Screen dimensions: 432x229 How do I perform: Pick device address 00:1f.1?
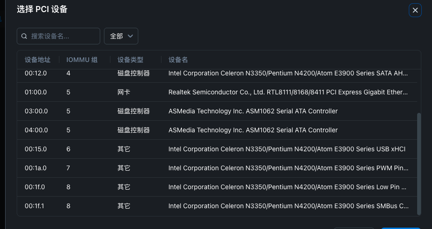pos(34,206)
